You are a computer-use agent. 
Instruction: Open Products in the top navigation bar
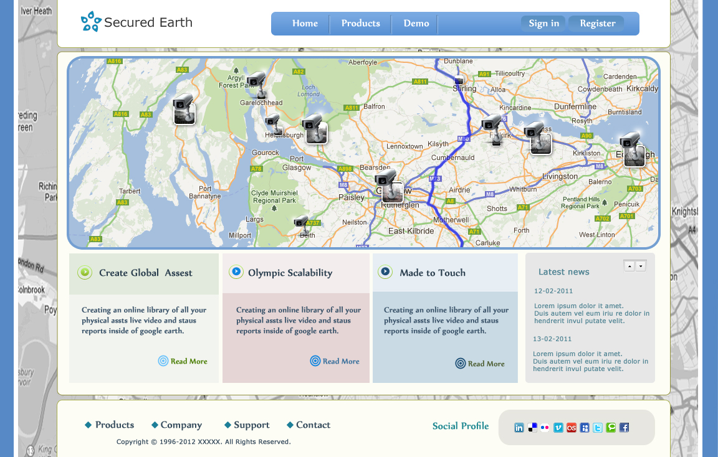360,23
